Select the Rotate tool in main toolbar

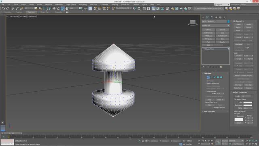(x=58, y=8)
